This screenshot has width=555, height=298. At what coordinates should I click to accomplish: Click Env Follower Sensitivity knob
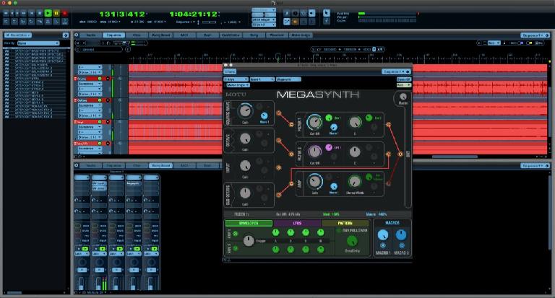[x=352, y=241]
